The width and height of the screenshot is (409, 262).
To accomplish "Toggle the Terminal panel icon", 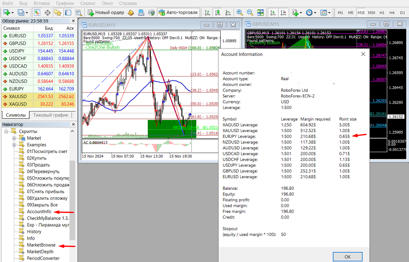I will (68, 12).
